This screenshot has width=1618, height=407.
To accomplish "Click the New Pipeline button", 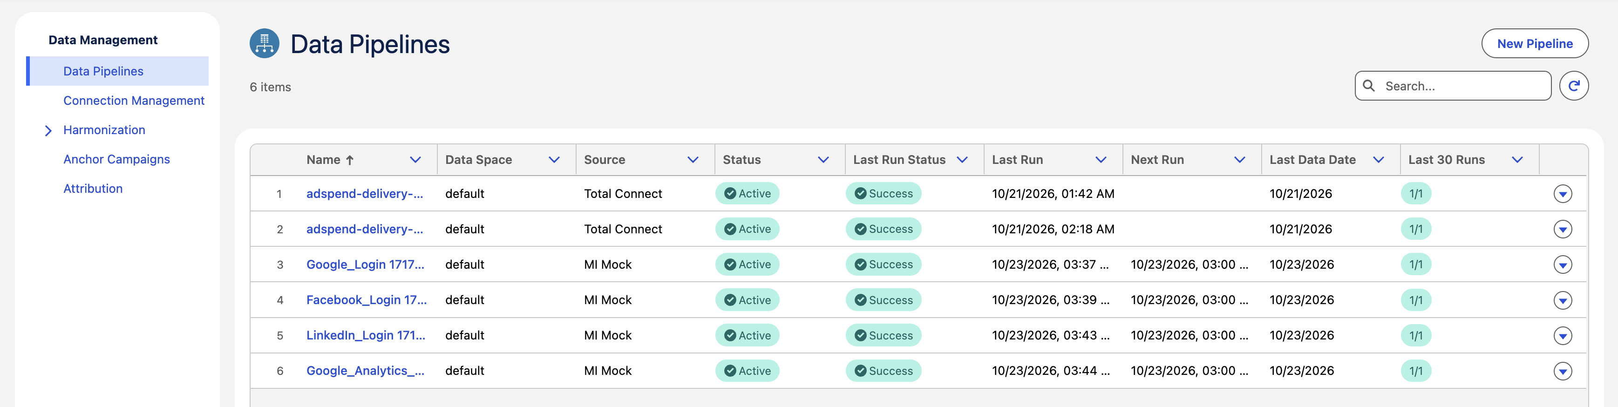I will pyautogui.click(x=1535, y=43).
